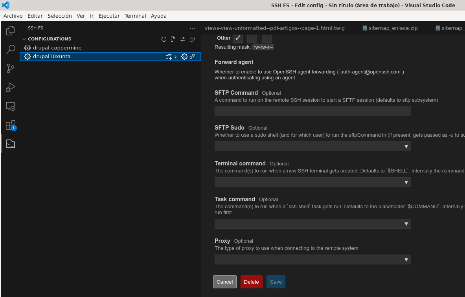
Task: Collapse the CONFIGURATIONS section
Action: coord(24,39)
